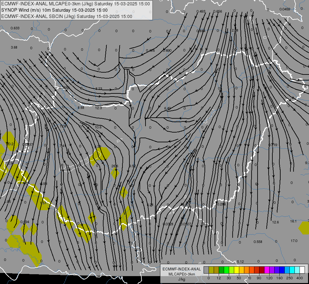This screenshot has height=284, width=309.
Task: Select the olive legend swatch above 0
Action: [x=211, y=270]
